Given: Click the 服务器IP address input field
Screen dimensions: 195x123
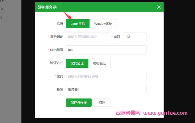Looking at the screenshot, I should coord(87,37).
